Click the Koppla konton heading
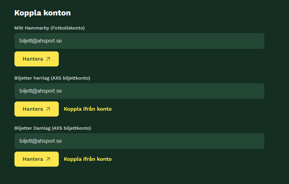 point(43,13)
